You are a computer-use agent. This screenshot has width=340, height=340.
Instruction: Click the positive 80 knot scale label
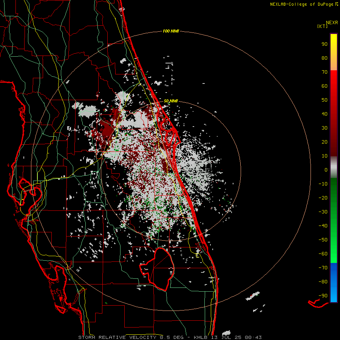coord(325,58)
